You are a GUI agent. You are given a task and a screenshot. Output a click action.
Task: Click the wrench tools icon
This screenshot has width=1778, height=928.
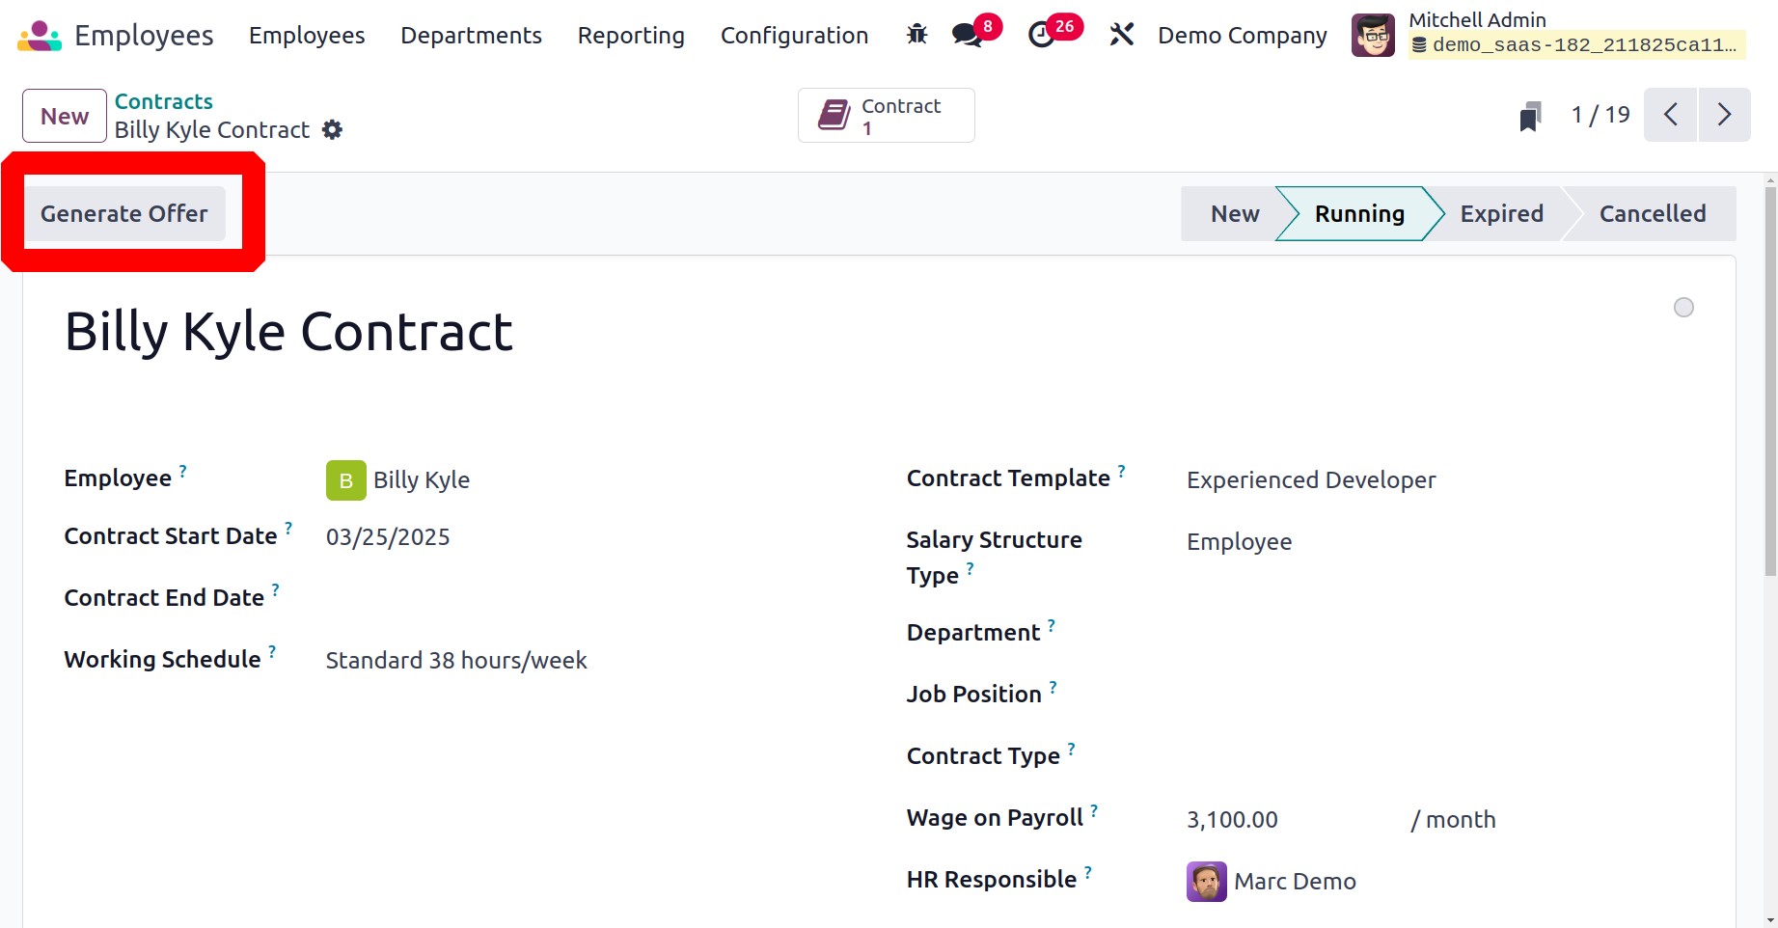tap(1121, 36)
